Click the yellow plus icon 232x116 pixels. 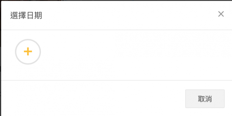[28, 51]
